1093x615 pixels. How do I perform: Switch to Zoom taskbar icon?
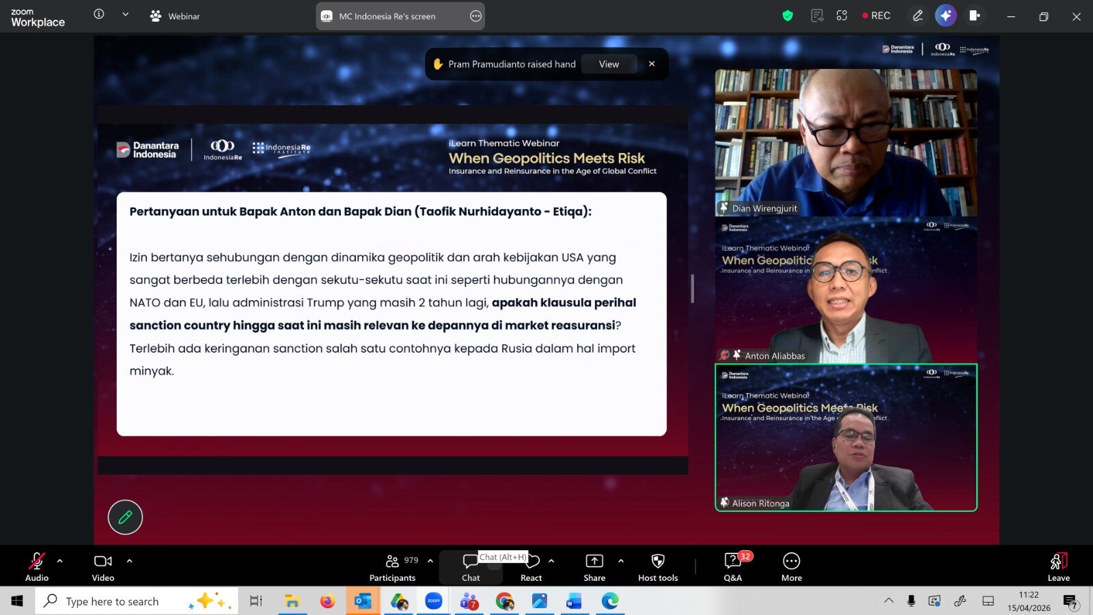pos(434,601)
